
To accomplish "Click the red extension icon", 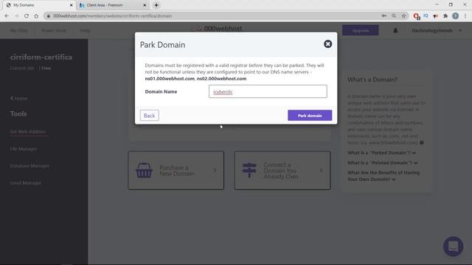I will click(416, 16).
